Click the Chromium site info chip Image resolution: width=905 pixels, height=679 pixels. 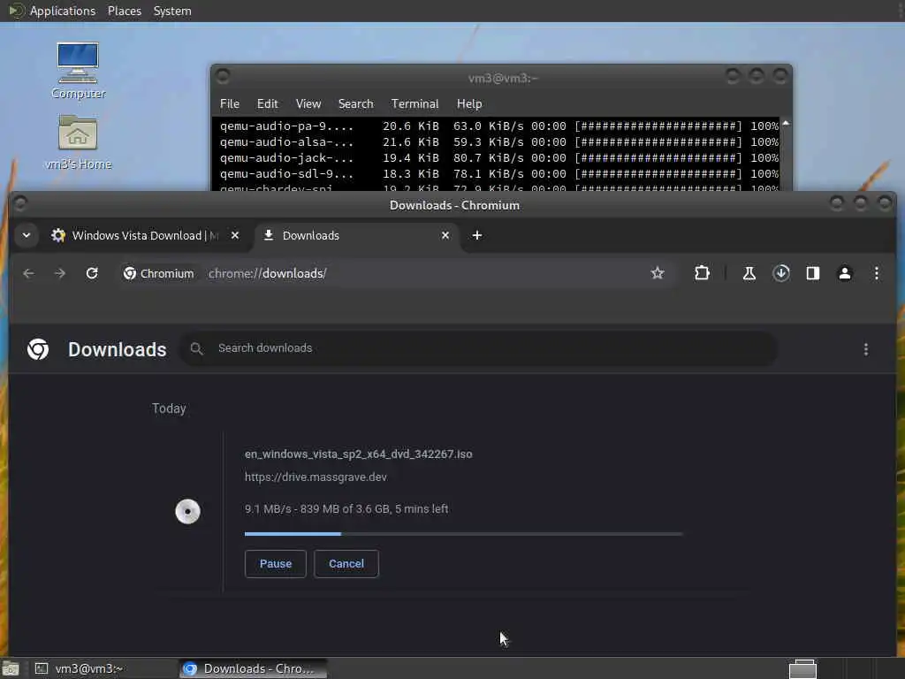click(x=159, y=273)
